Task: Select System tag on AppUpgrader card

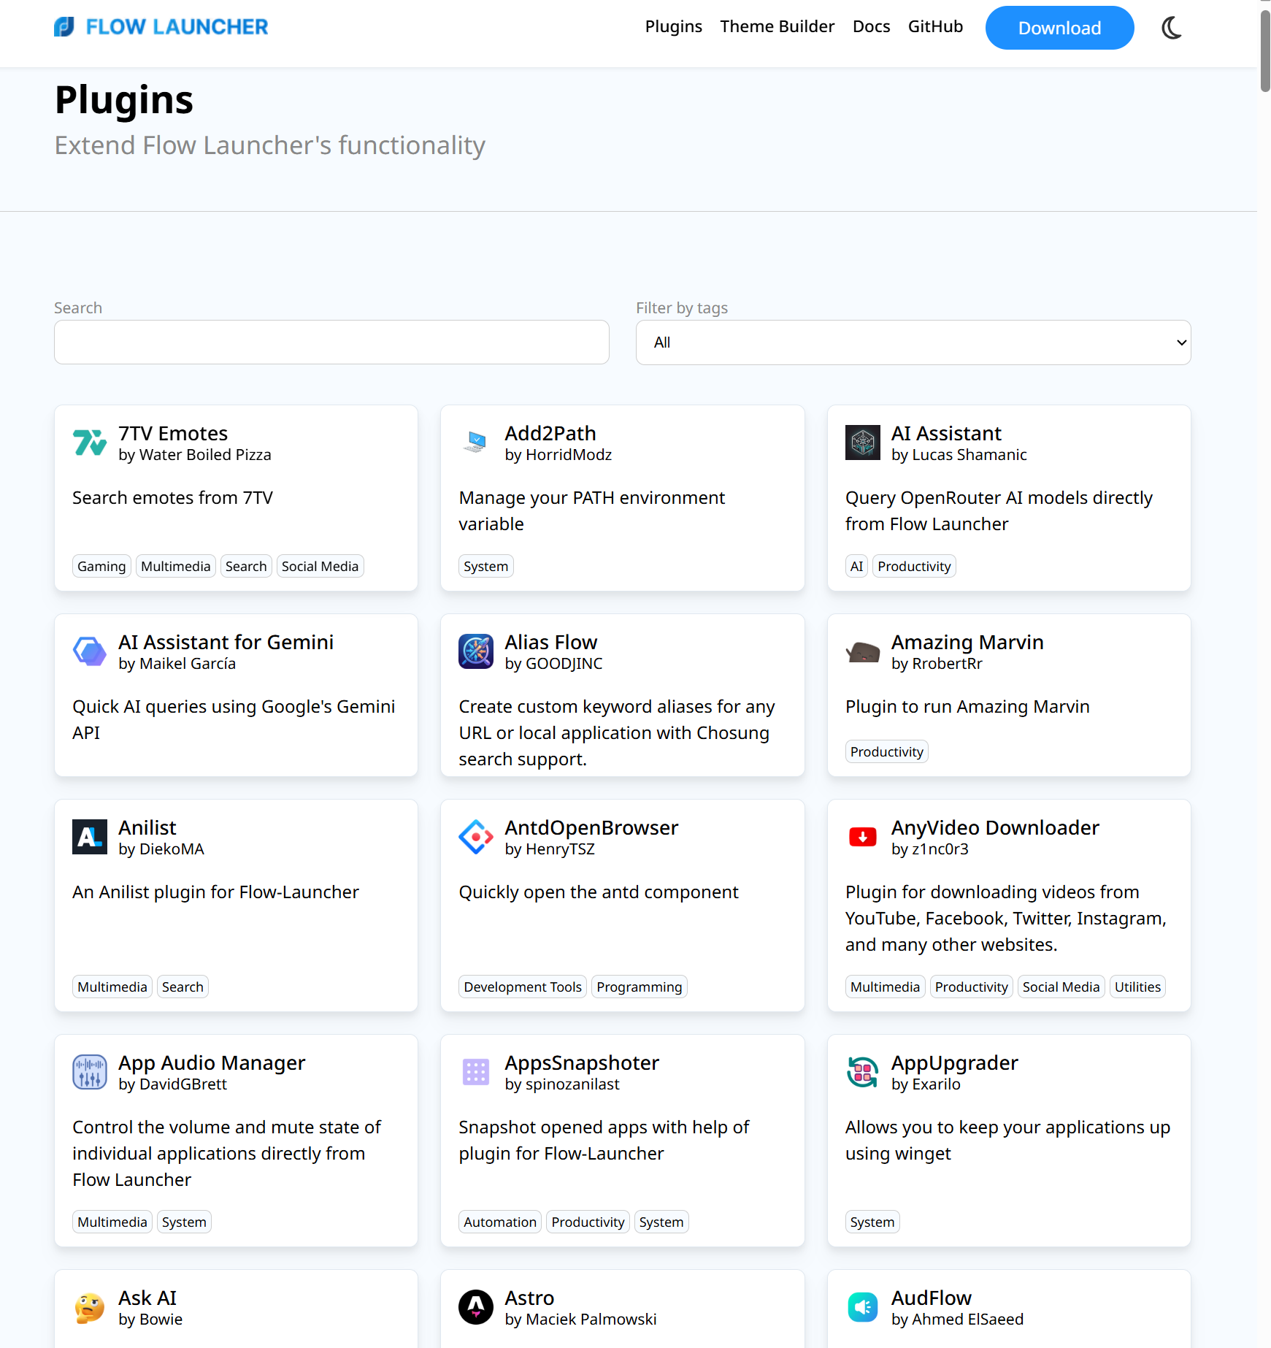Action: [872, 1222]
